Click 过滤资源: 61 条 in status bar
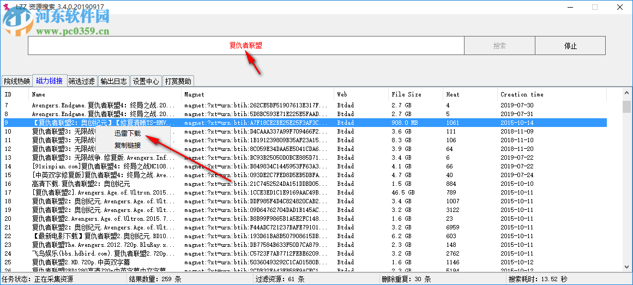 [x=280, y=279]
